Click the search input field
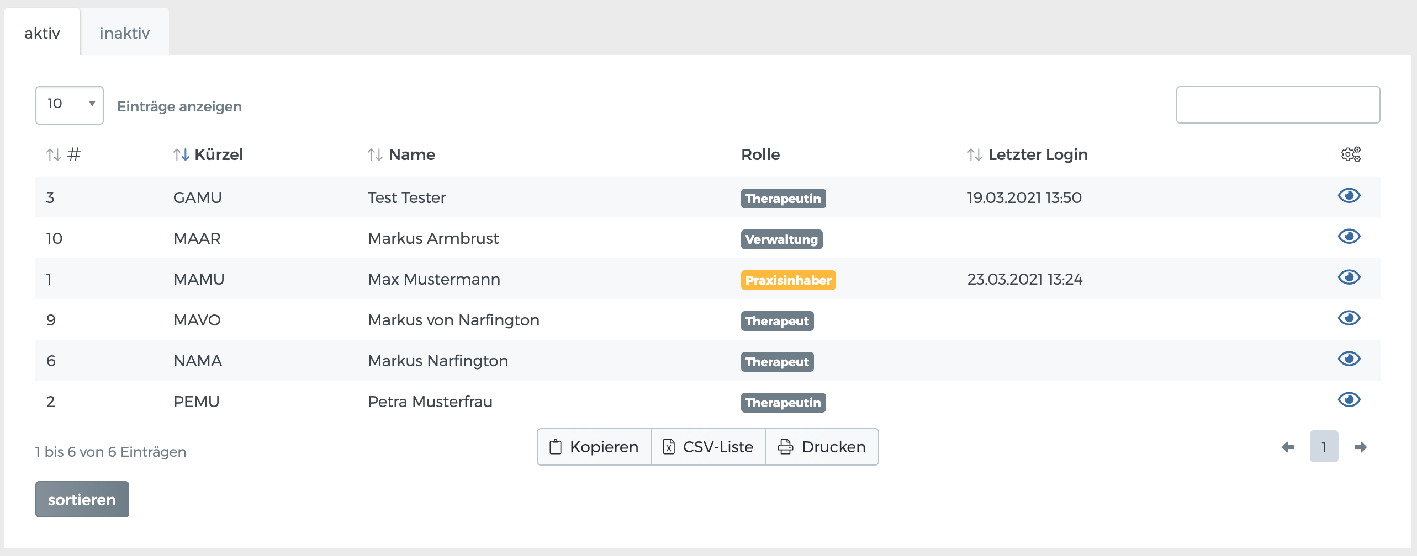The image size is (1417, 556). point(1278,105)
